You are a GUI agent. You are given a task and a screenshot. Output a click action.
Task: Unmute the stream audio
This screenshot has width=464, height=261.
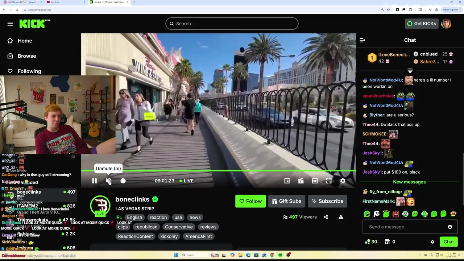coord(108,181)
